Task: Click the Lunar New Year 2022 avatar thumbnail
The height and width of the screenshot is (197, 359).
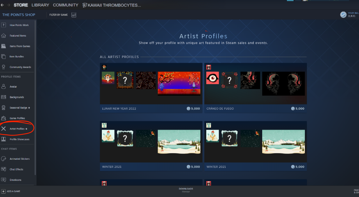Action: (x=108, y=78)
